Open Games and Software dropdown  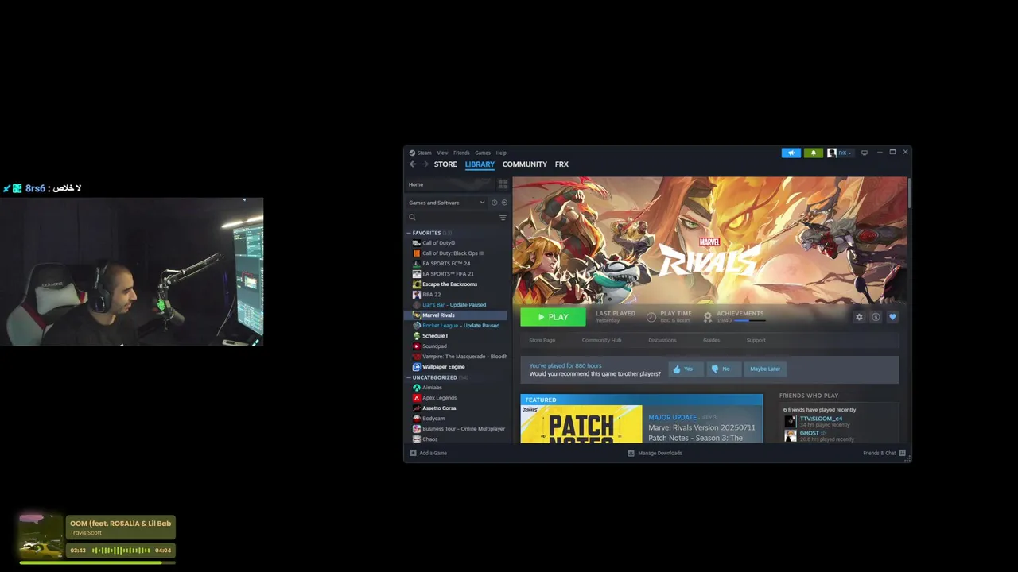coord(446,203)
